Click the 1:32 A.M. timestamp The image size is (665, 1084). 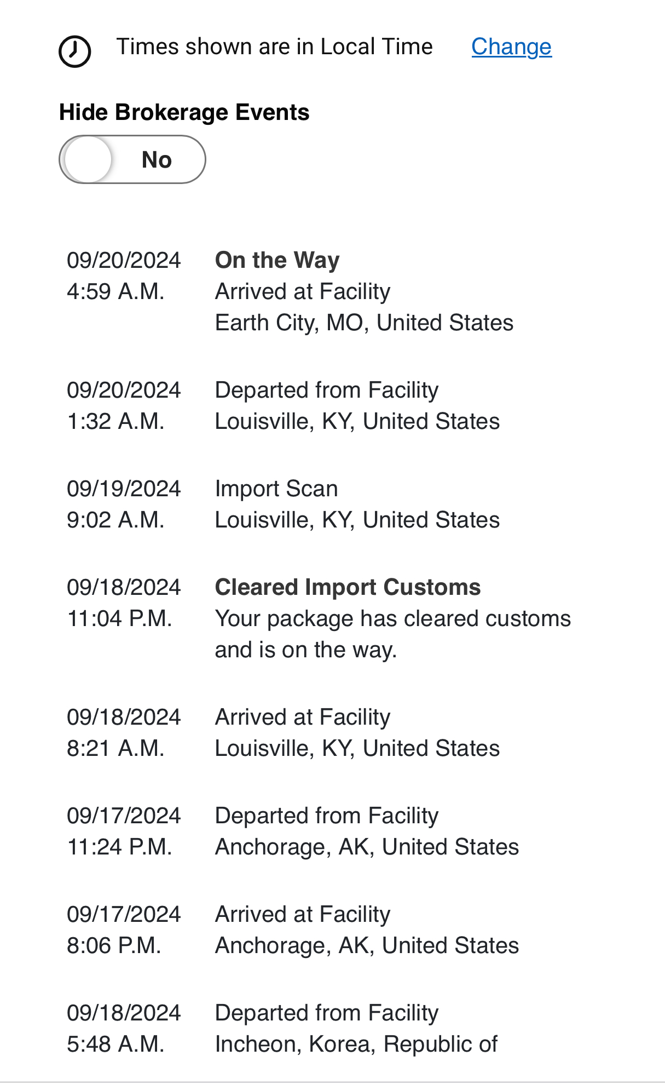pos(115,421)
